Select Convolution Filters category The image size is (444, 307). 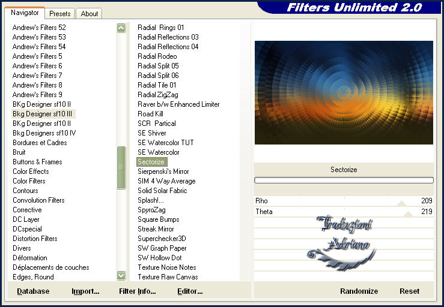(x=38, y=200)
